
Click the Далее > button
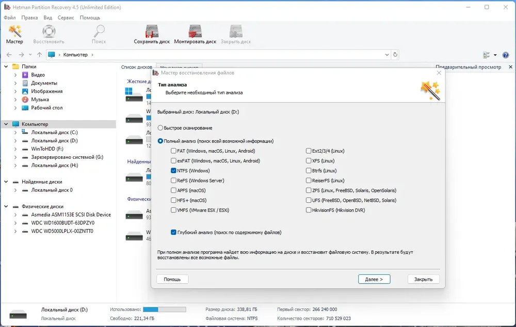[x=374, y=279]
